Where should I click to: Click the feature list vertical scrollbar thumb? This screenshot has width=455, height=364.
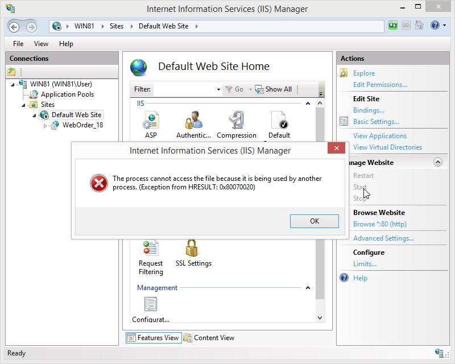[x=320, y=203]
